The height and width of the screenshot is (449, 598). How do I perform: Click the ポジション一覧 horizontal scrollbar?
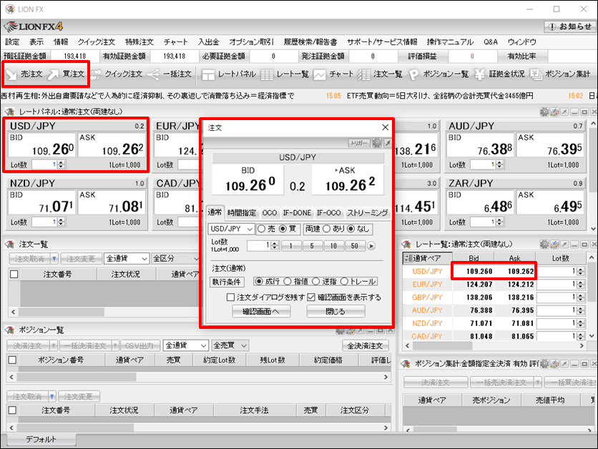click(199, 377)
